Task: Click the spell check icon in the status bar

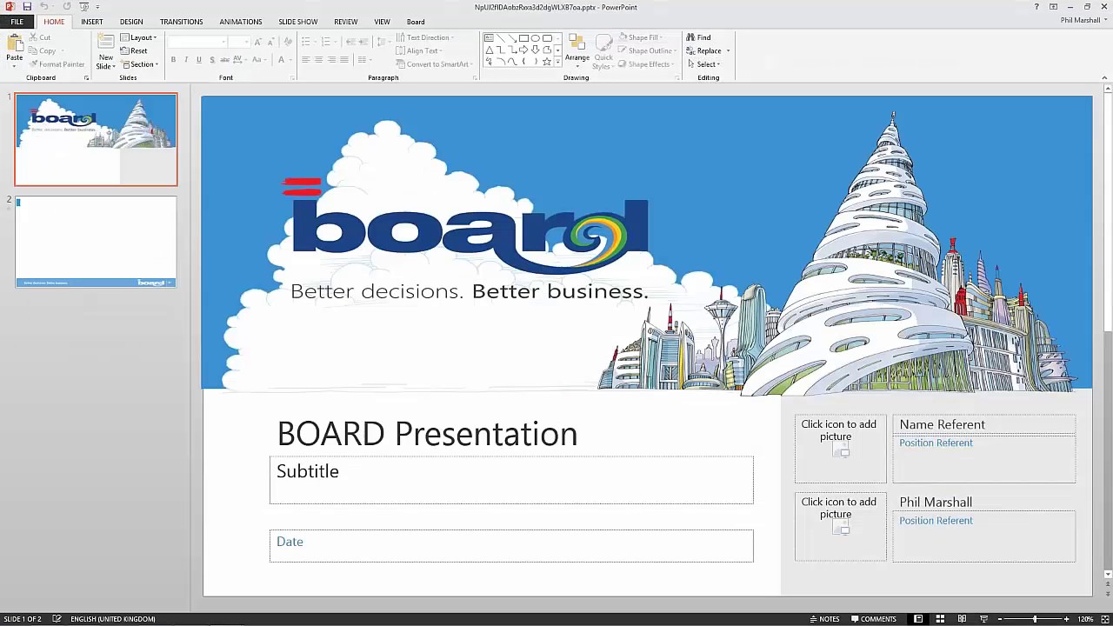Action: [57, 619]
